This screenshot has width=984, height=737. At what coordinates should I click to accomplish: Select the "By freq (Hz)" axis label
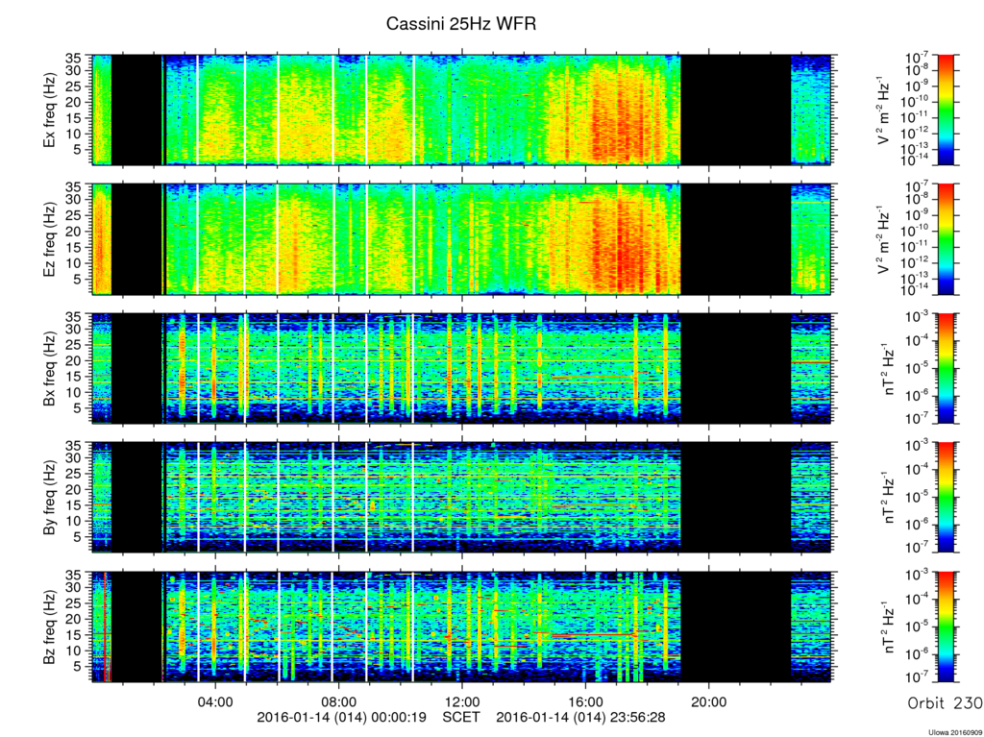coord(50,498)
